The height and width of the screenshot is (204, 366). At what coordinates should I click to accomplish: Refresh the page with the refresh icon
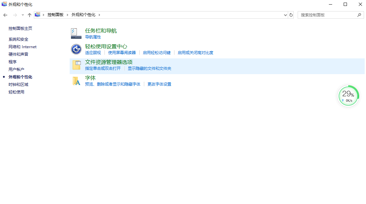[290, 15]
